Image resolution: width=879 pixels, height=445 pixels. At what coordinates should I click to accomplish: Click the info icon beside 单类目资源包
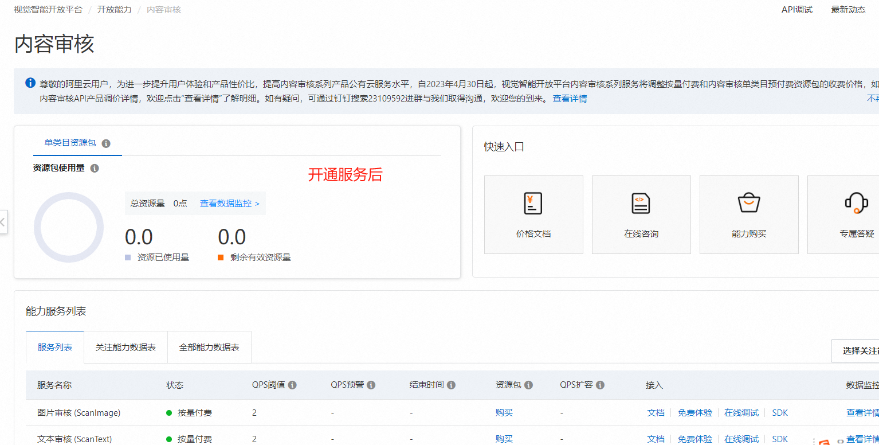coord(106,143)
